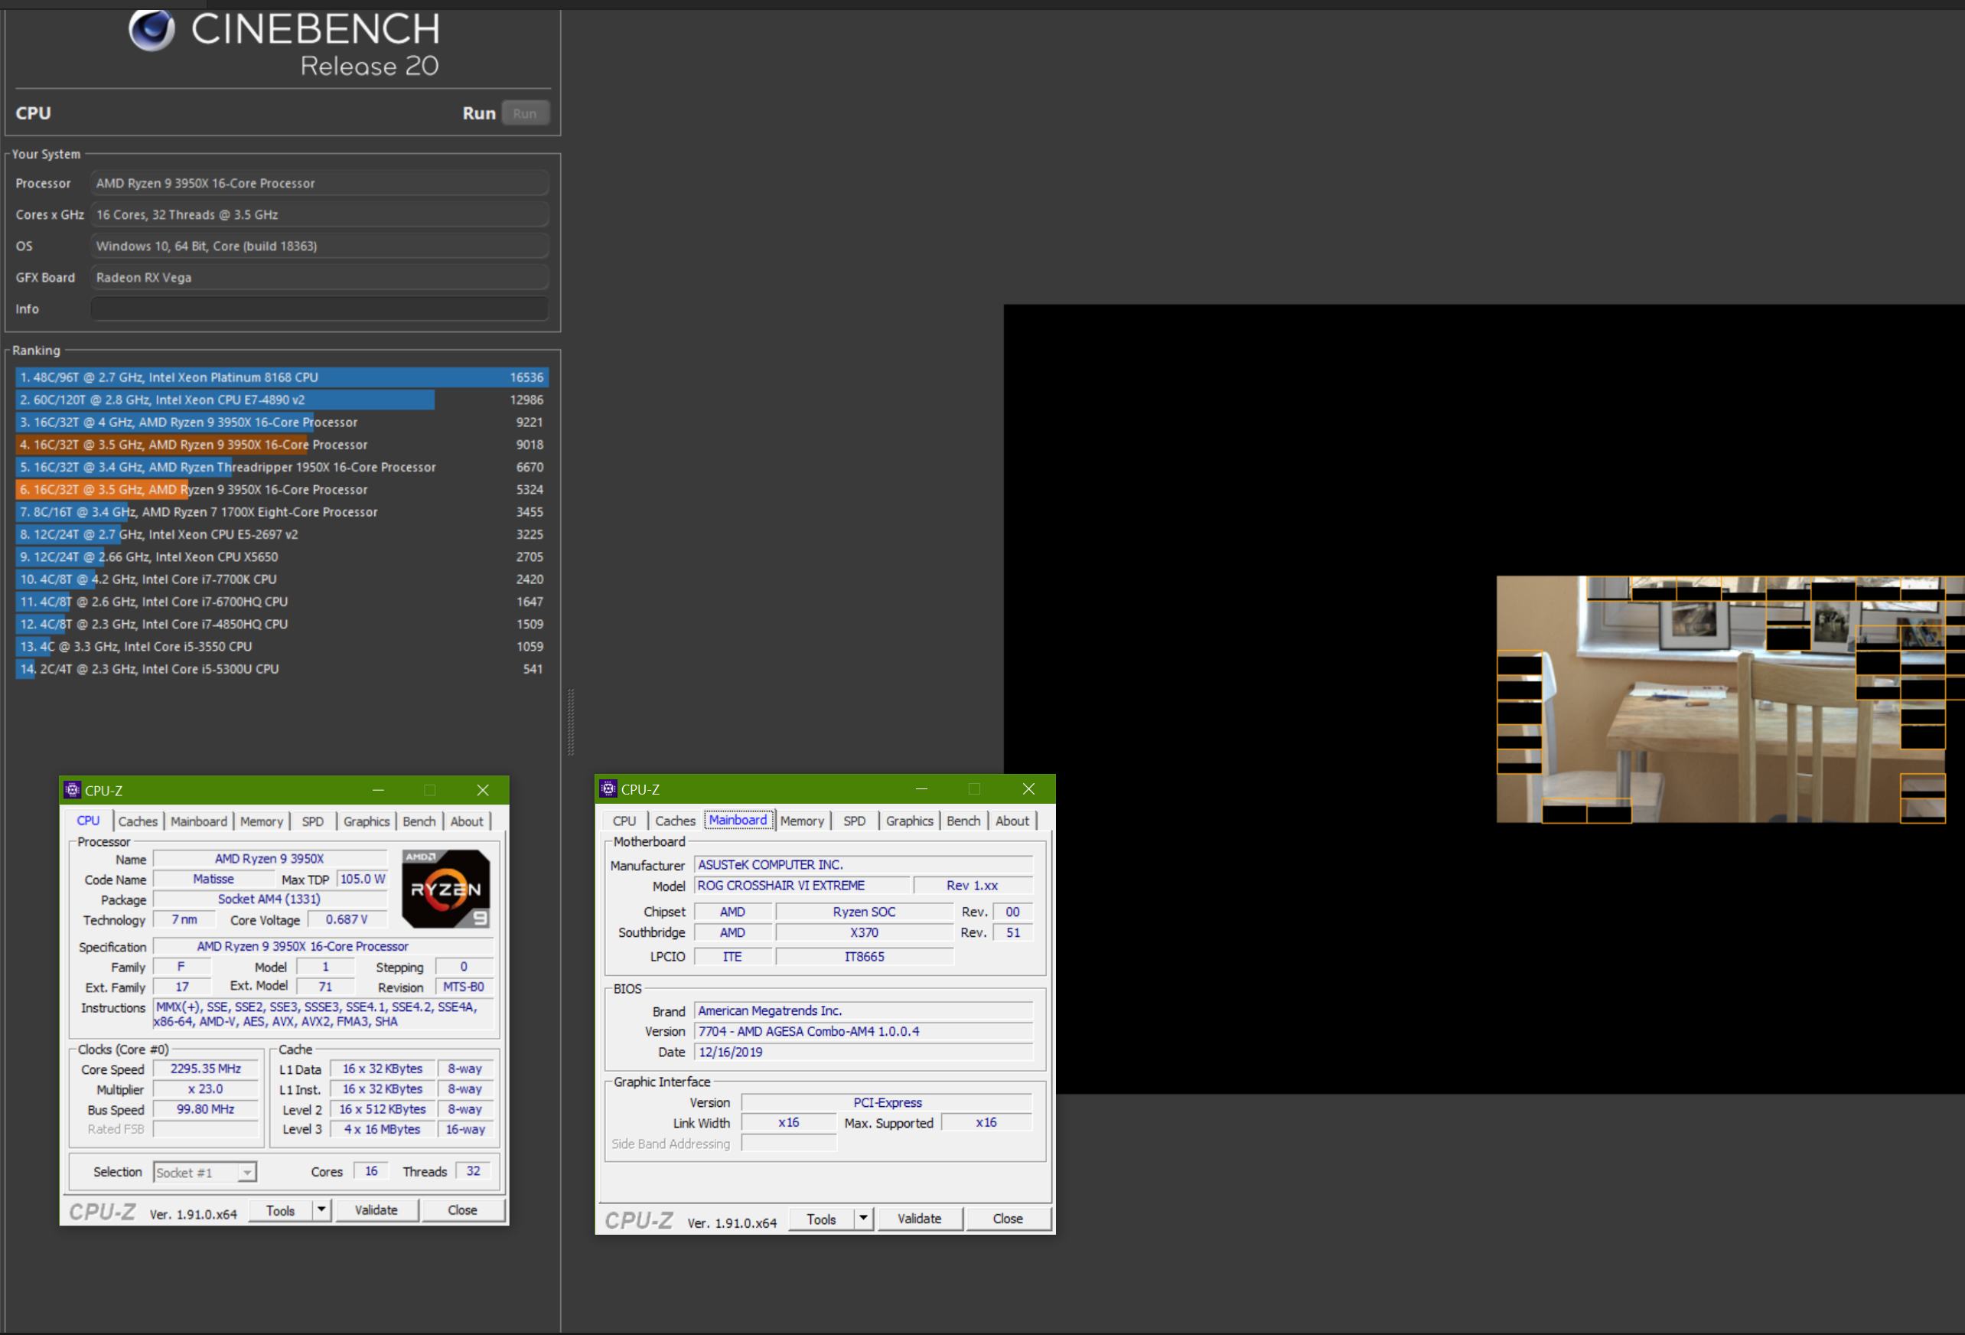Open About tab in left CPU-Z window

[x=467, y=821]
